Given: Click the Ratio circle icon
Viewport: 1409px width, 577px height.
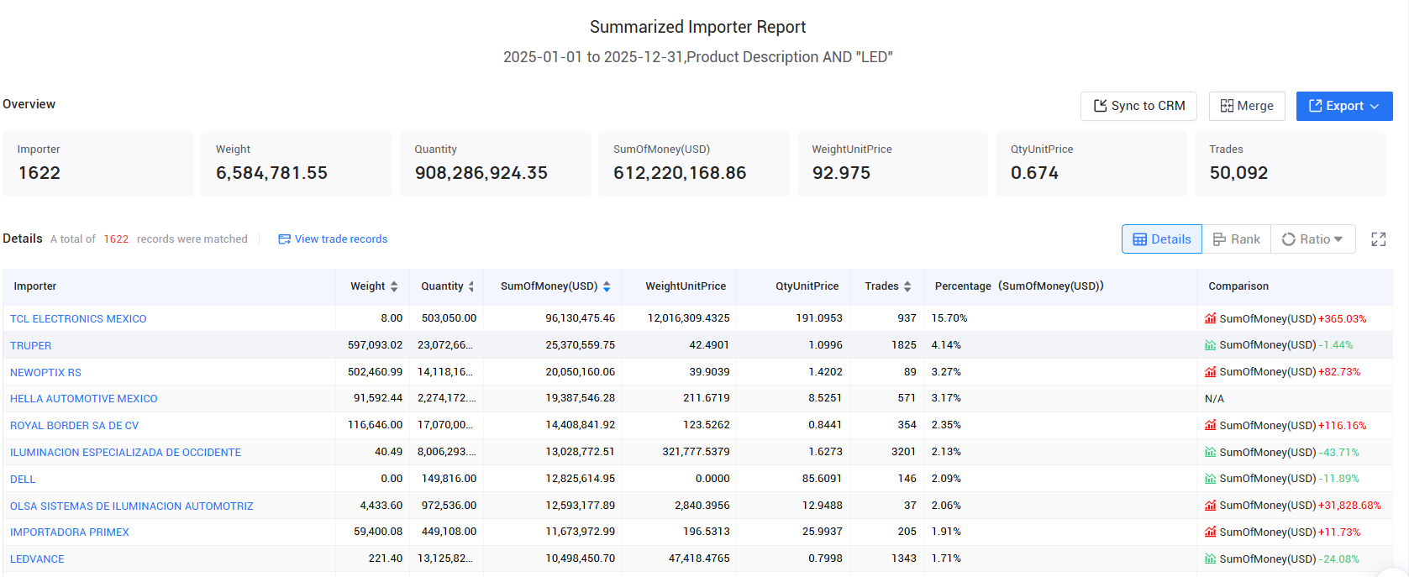Looking at the screenshot, I should (1288, 239).
